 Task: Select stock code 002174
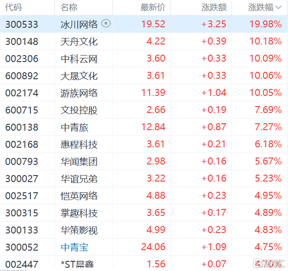[x=22, y=93]
